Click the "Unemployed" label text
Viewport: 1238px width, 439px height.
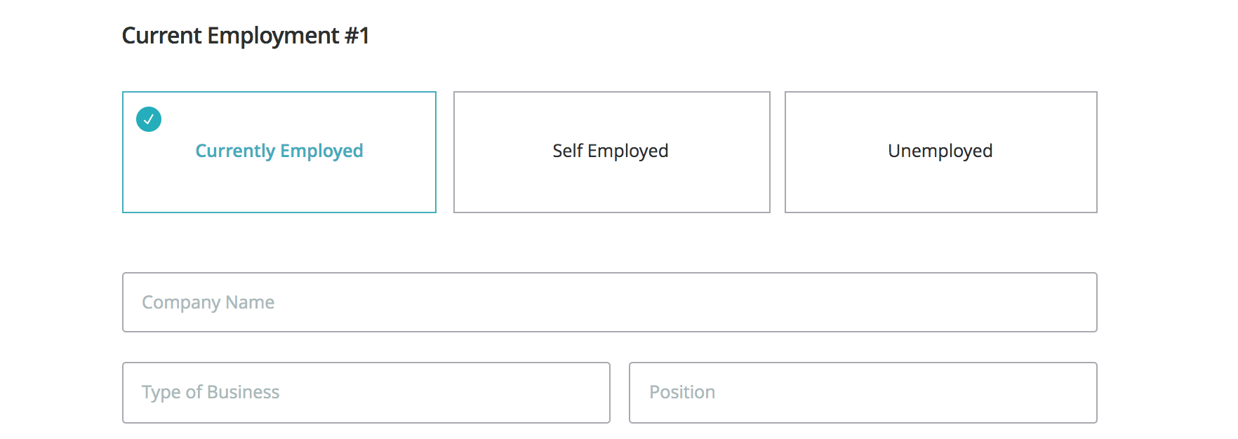(940, 151)
